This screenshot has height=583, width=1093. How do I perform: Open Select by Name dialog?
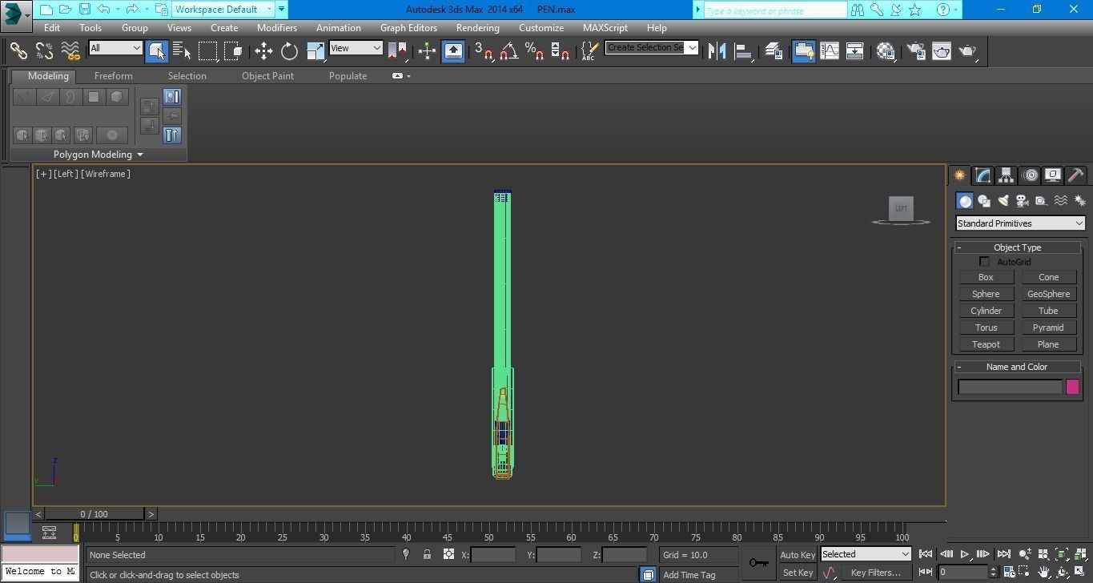182,50
